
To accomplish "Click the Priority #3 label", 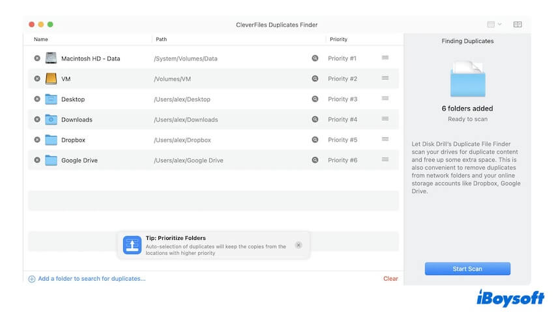I will pos(342,99).
